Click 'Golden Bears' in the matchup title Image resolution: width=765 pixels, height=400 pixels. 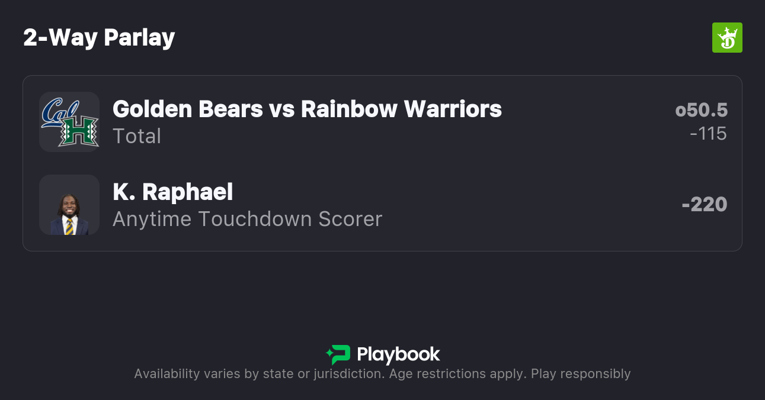click(x=187, y=109)
